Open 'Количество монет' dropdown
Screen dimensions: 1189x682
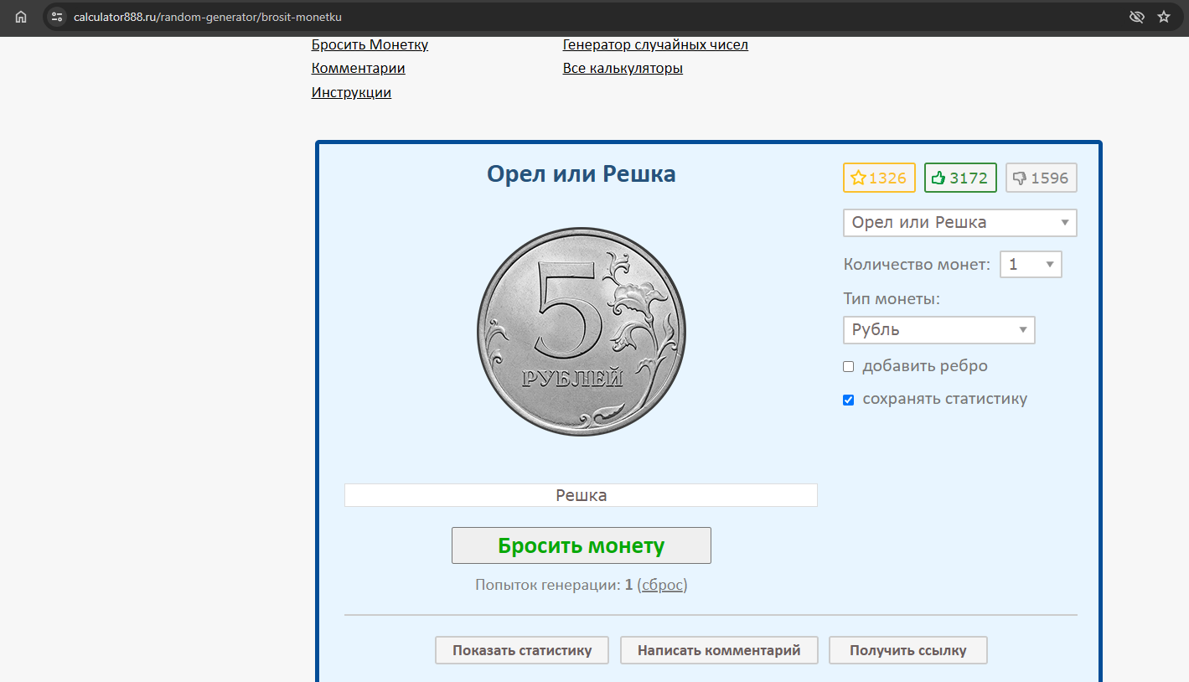[x=1031, y=265]
